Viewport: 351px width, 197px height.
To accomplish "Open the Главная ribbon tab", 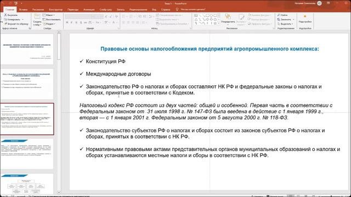I will point(10,10).
